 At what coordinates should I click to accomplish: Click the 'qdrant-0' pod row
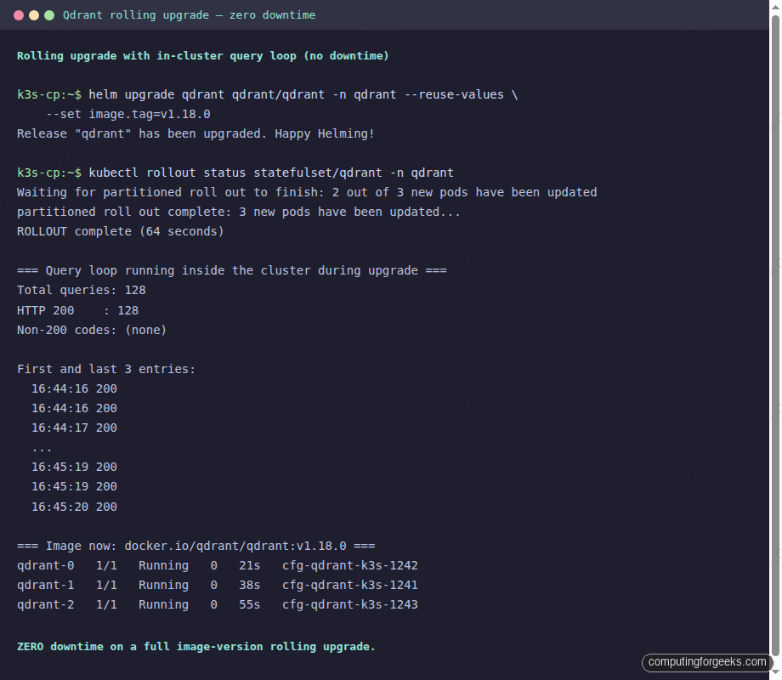coord(218,565)
